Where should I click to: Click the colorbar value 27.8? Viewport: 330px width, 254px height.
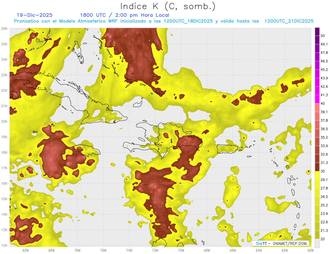point(324,188)
